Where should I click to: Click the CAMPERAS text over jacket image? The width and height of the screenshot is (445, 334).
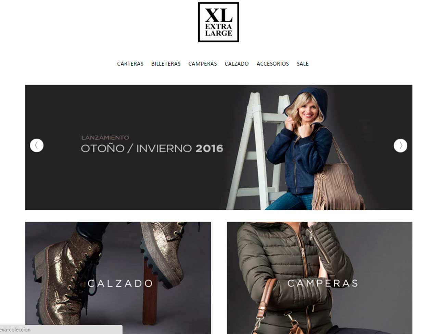click(x=322, y=283)
